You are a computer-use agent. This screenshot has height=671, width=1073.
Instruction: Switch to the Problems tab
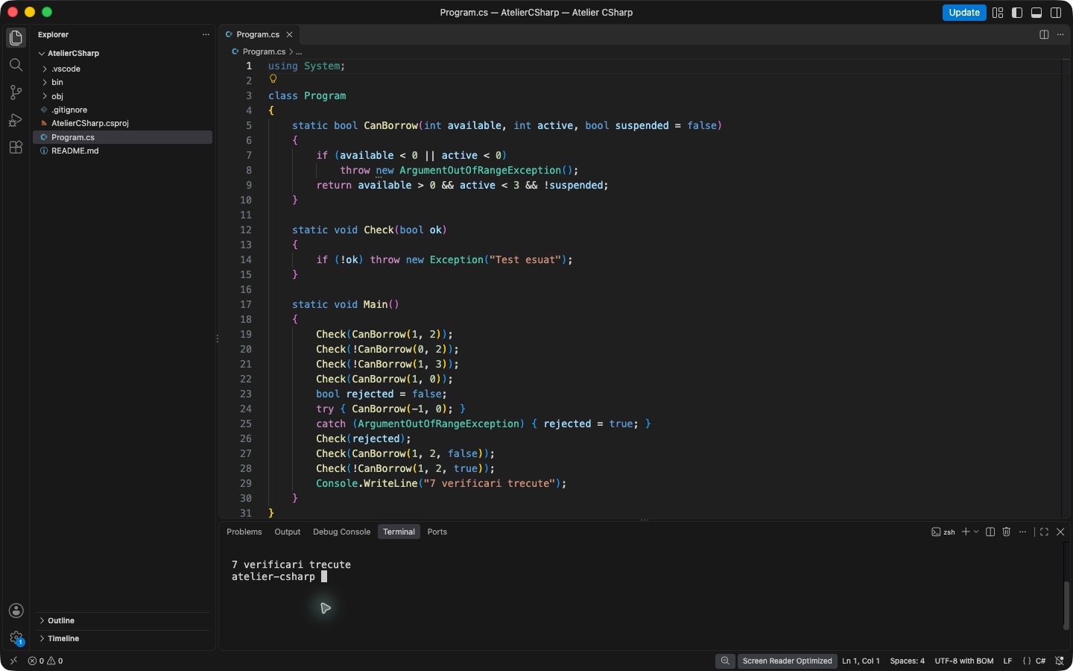pyautogui.click(x=244, y=532)
